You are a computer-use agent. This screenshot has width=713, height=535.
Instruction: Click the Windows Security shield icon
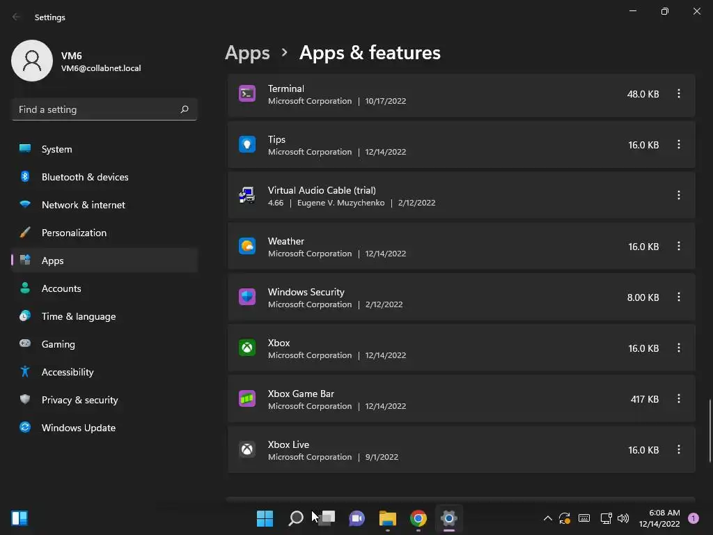tap(247, 297)
